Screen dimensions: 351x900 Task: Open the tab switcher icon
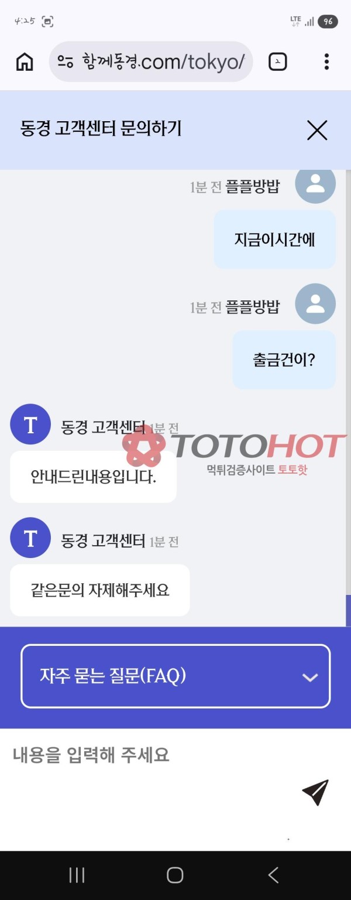point(278,61)
